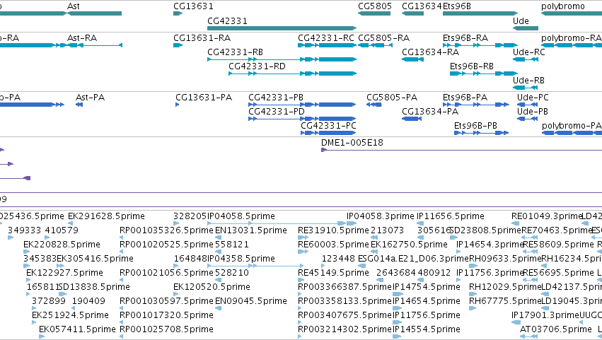Viewport: 602px width, 340px height.
Task: Click transcript CG42331-RD
Action: tap(257, 66)
